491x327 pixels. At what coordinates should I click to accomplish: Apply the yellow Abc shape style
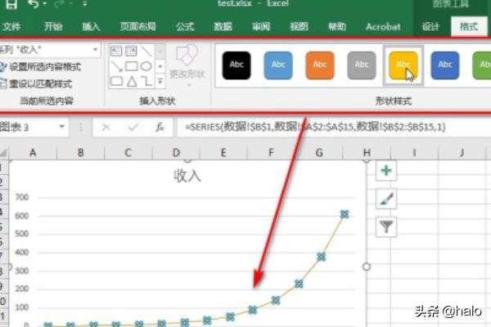(x=403, y=65)
